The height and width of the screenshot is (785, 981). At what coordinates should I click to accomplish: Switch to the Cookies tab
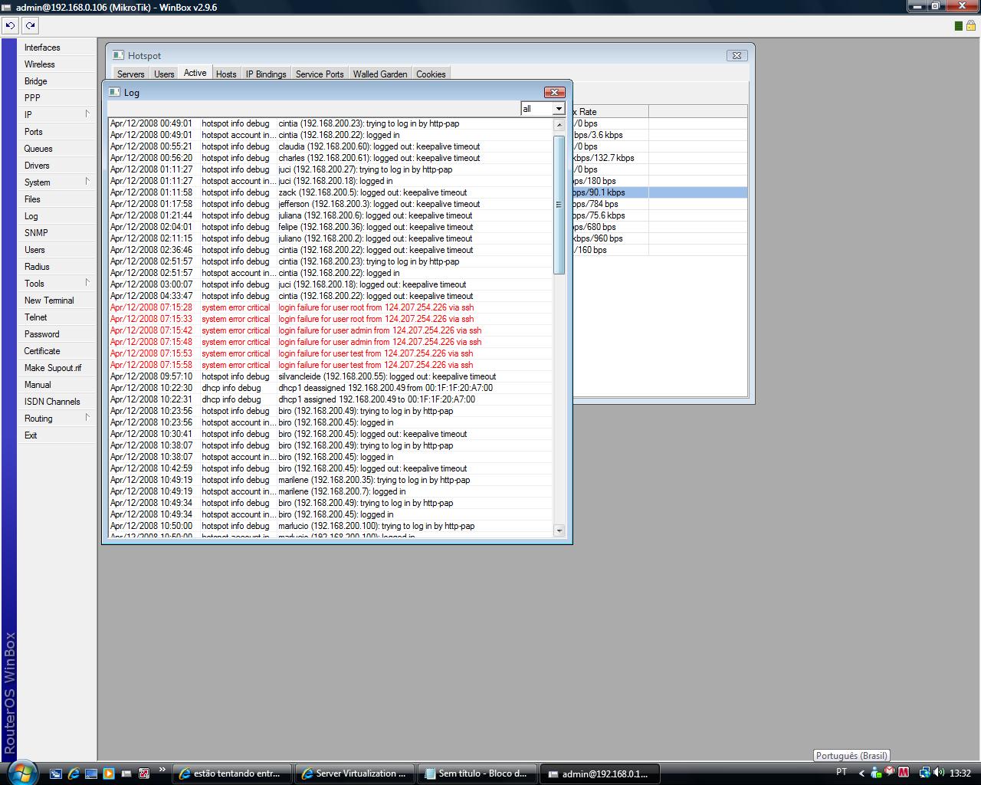coord(431,74)
